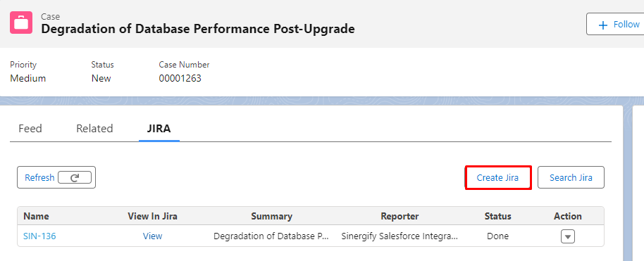Click the Search Jira button
Screen dimensions: 644x261
tap(571, 178)
